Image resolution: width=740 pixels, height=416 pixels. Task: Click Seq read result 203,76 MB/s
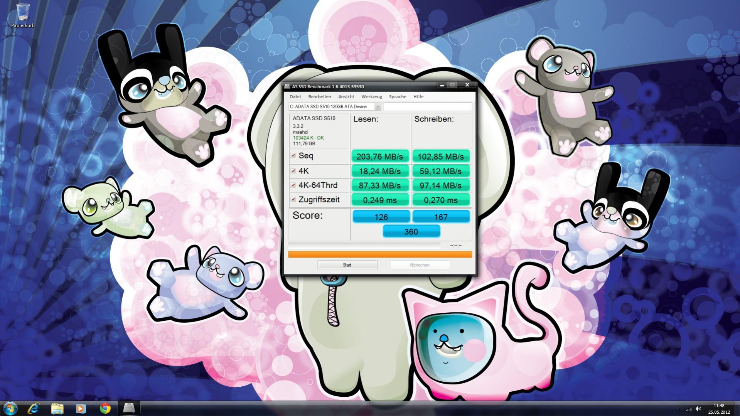click(380, 157)
